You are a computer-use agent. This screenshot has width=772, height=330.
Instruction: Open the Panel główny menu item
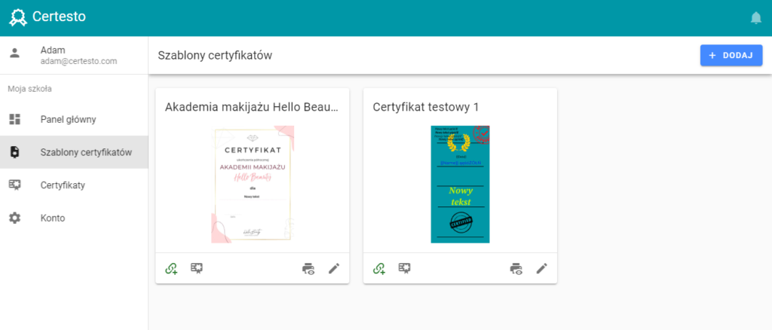(x=74, y=120)
